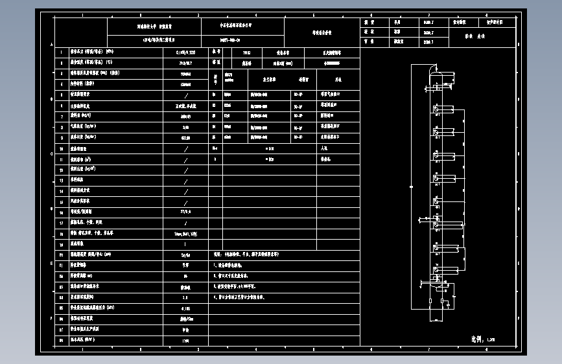Click the "人孔" cell in nozzle table
Screen dimensions: 562x364
[338, 148]
